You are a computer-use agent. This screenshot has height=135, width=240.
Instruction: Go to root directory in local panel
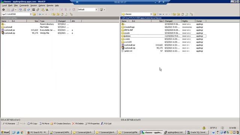[x=58, y=14]
